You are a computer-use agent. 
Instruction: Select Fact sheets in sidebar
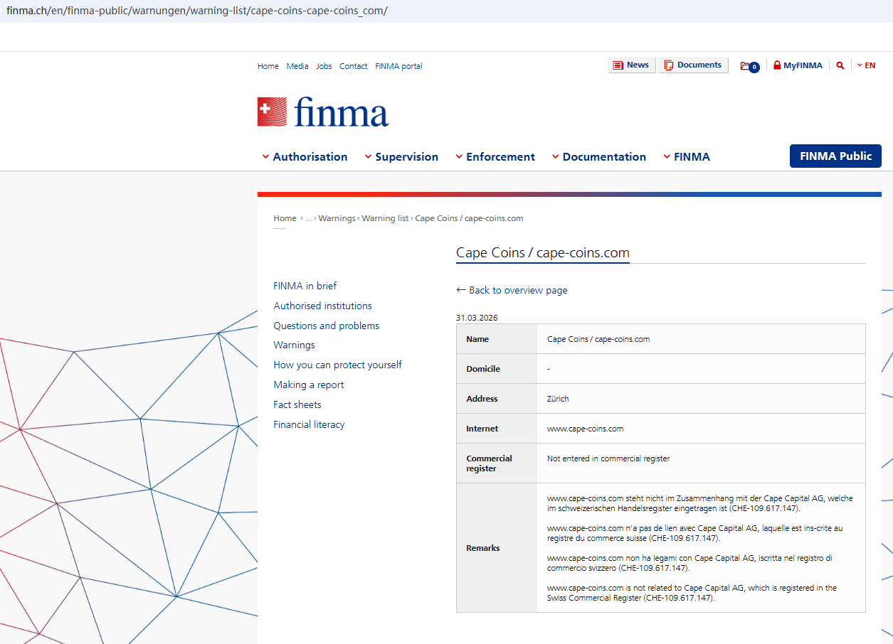tap(297, 404)
